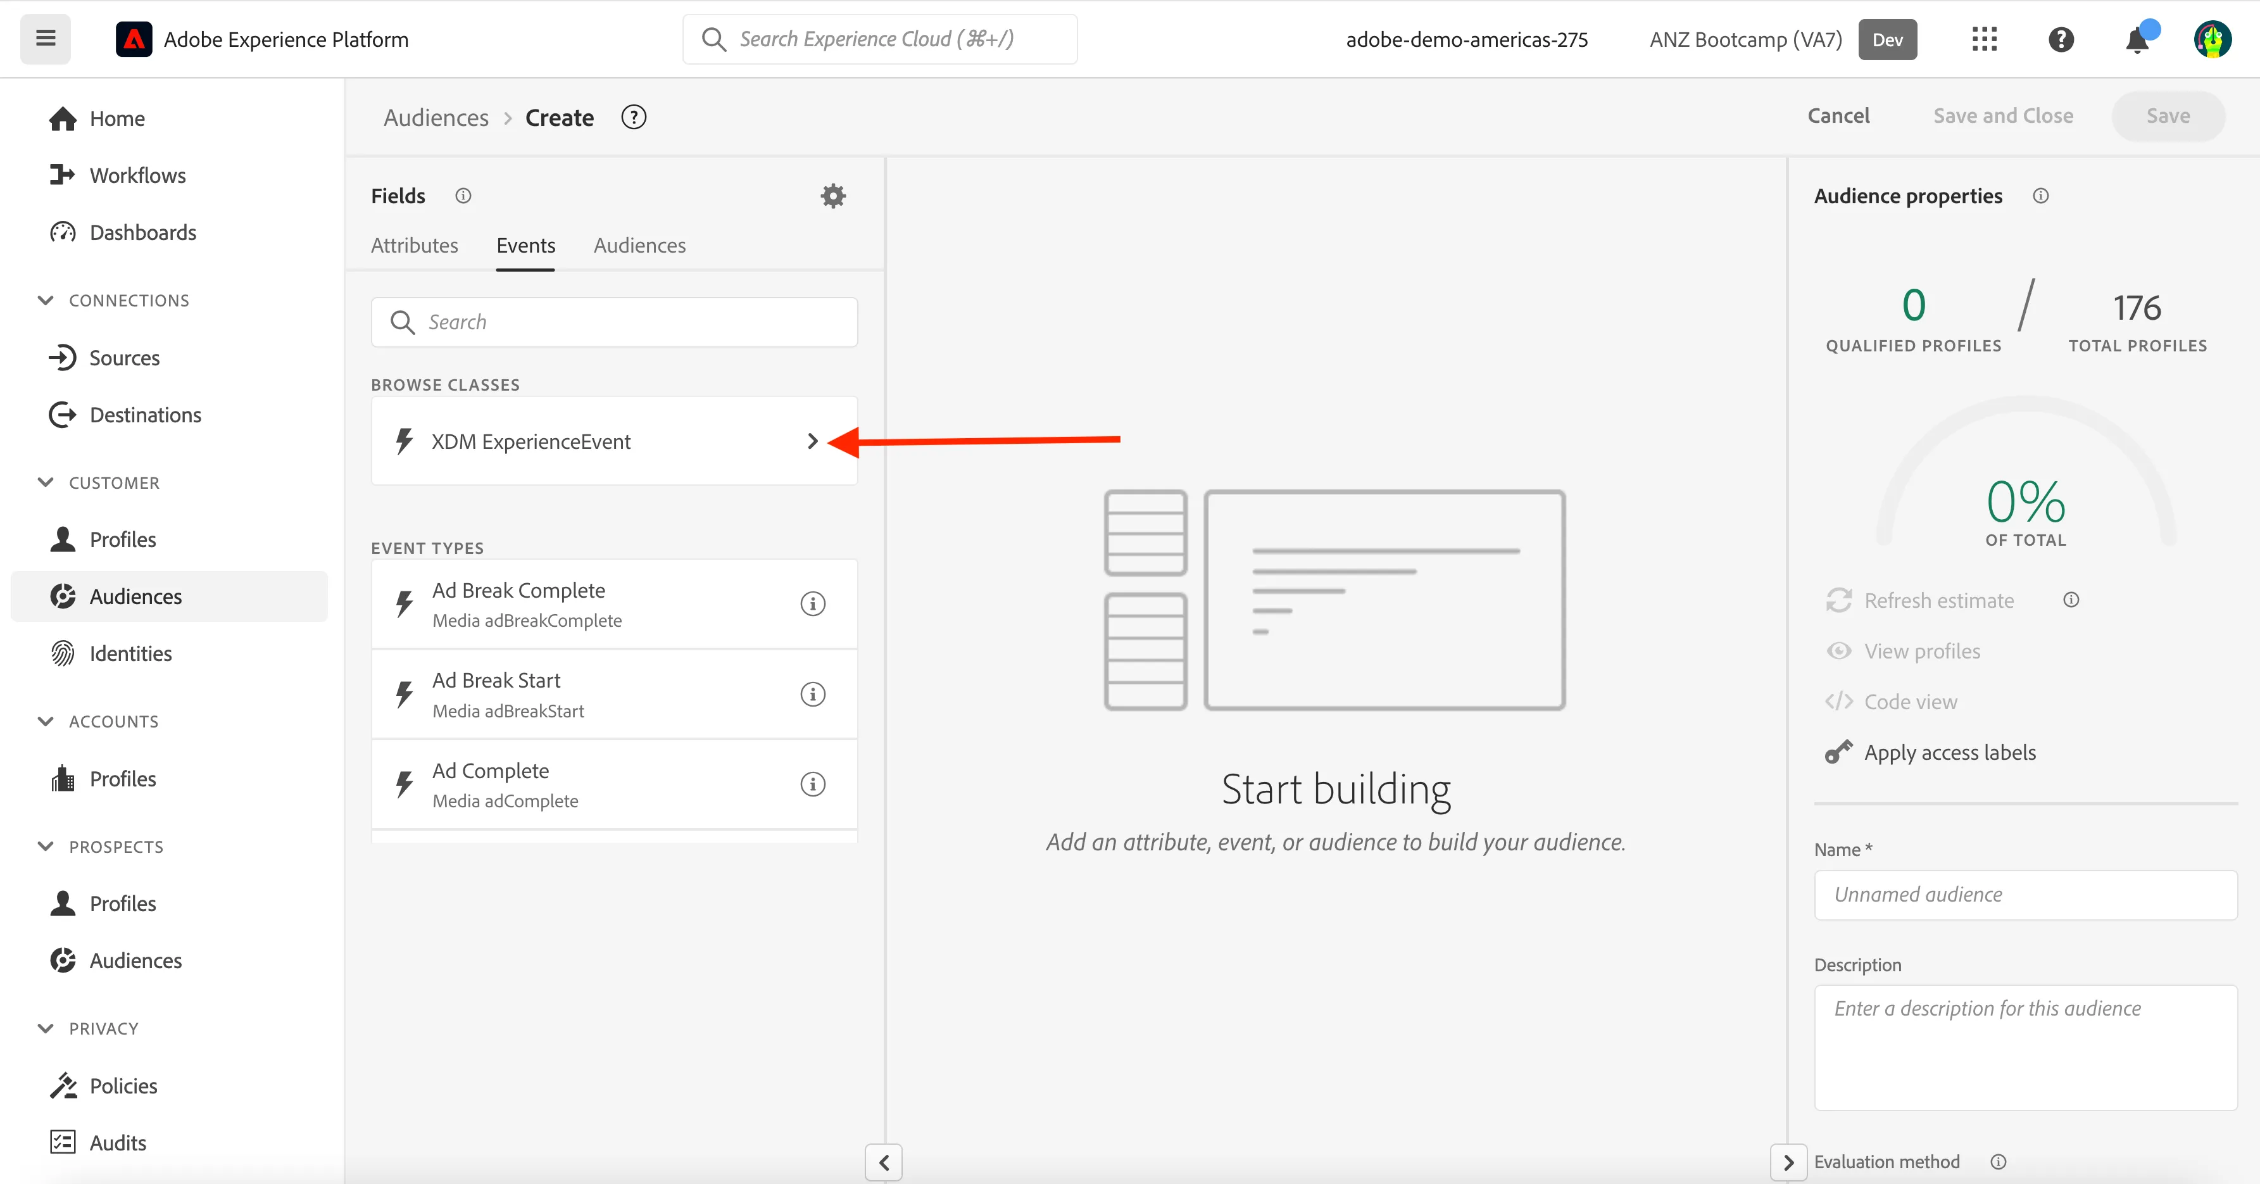Viewport: 2260px width, 1184px height.
Task: Click the help icon beside Create breadcrumb
Action: click(634, 117)
